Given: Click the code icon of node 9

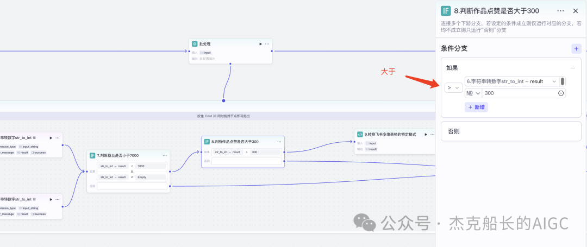Looking at the screenshot, I should (x=360, y=134).
